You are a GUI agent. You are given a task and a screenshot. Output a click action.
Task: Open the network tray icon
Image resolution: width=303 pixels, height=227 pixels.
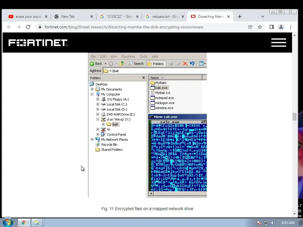(x=266, y=223)
